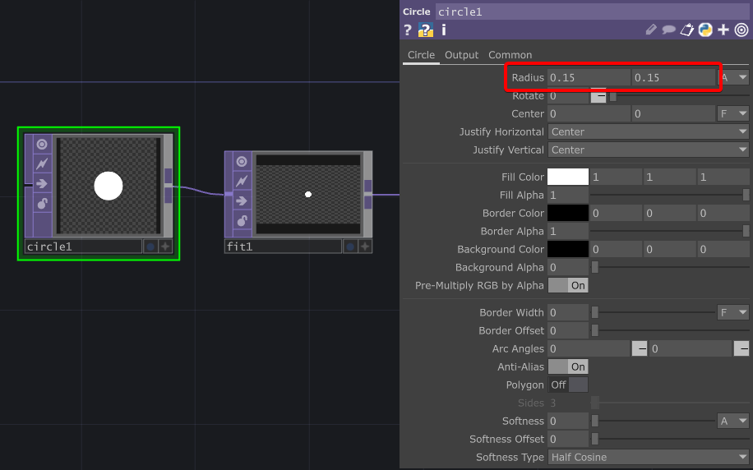The height and width of the screenshot is (470, 753).
Task: Click the plus icon in parameter header
Action: pos(723,30)
